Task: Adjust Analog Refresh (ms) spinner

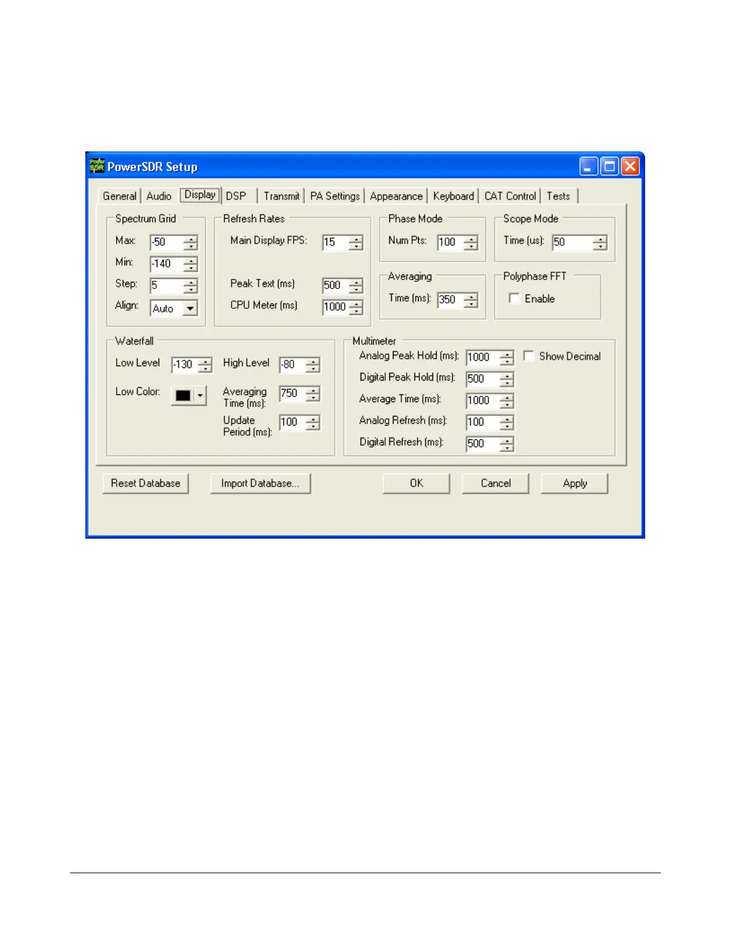Action: [507, 422]
